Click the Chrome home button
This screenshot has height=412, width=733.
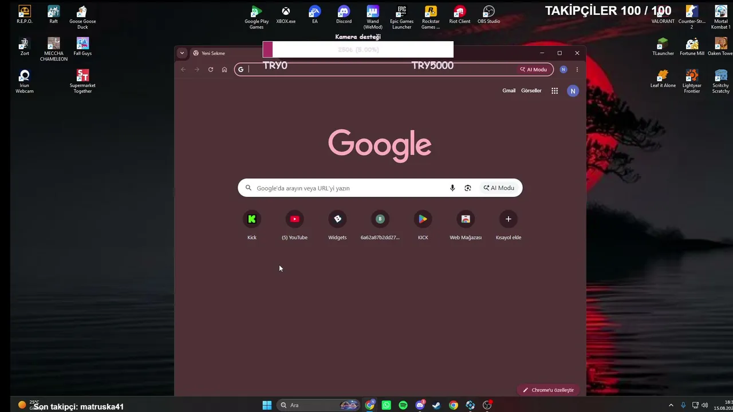click(x=224, y=69)
